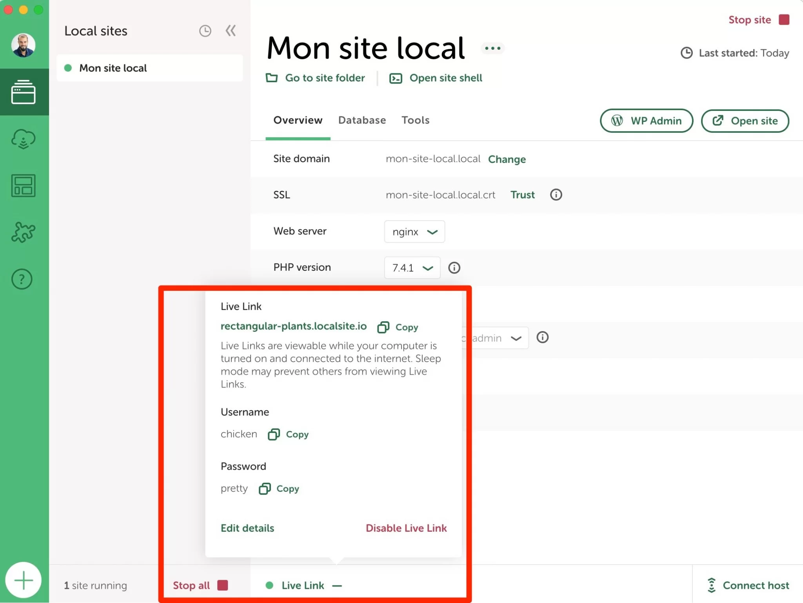803x603 pixels.
Task: Open the user avatar profile
Action: click(23, 45)
